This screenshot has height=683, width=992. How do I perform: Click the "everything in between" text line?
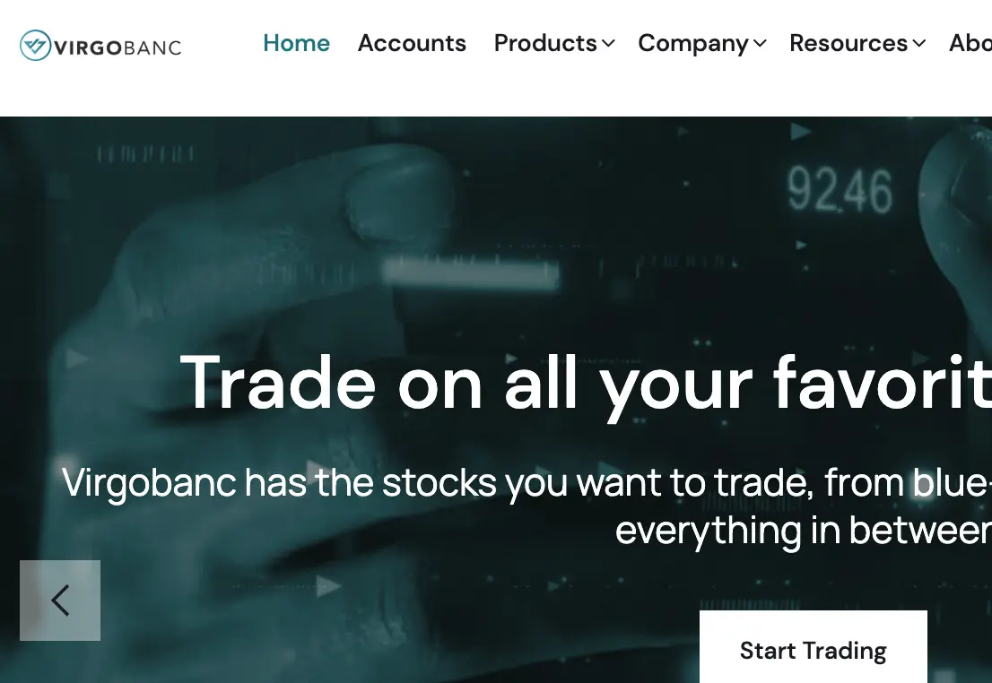[x=804, y=530]
